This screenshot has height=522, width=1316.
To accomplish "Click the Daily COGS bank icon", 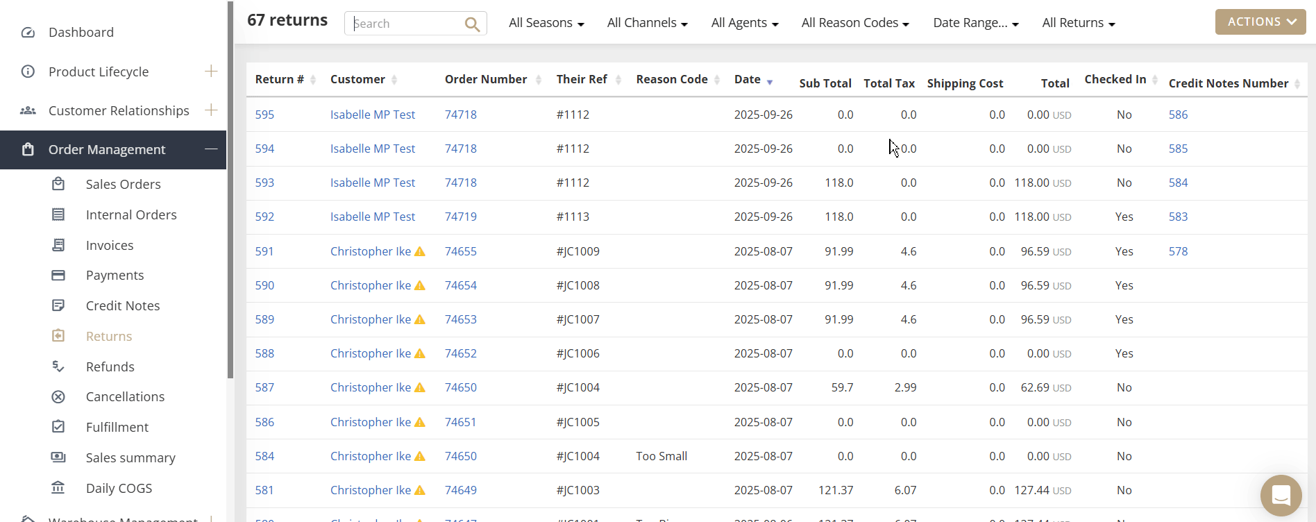I will [58, 488].
